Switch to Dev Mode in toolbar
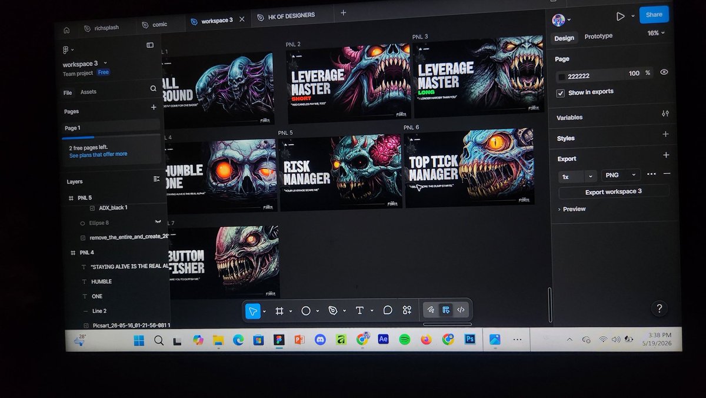 461,309
